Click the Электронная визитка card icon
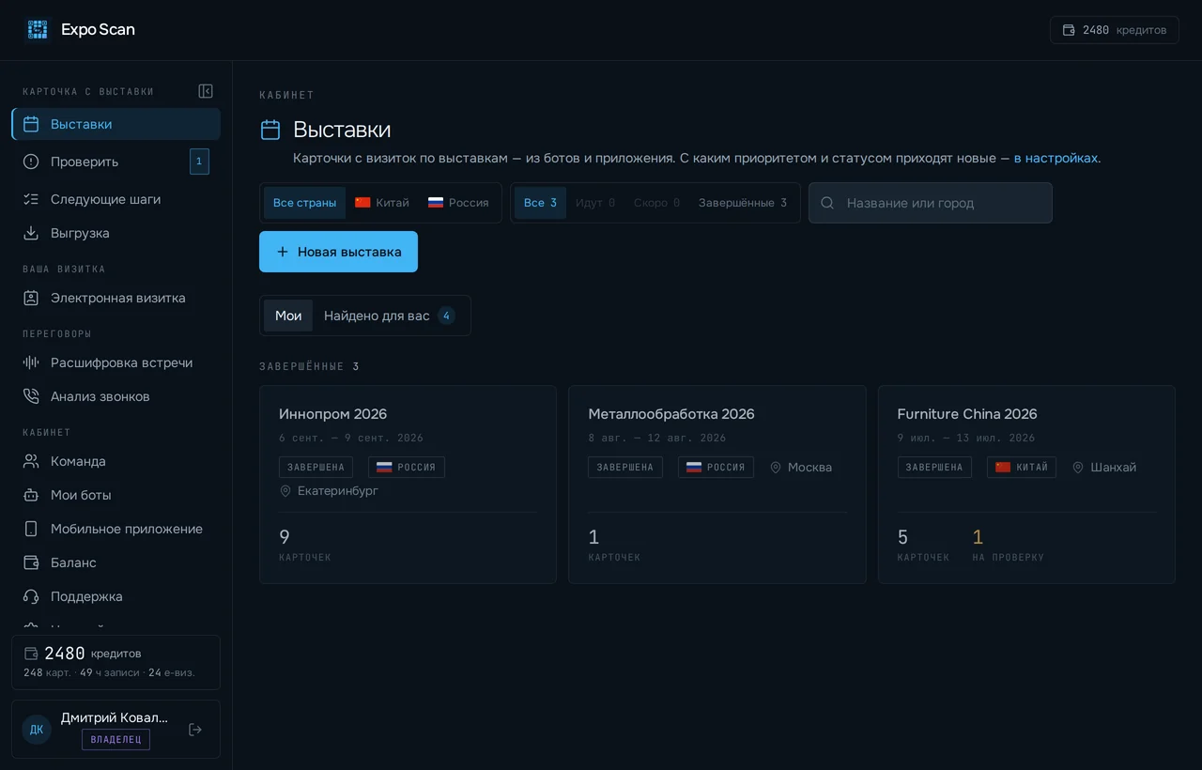 [31, 298]
